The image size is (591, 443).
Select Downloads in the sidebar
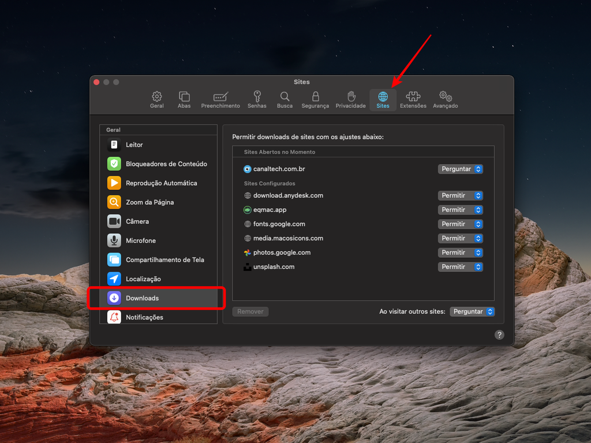[158, 298]
